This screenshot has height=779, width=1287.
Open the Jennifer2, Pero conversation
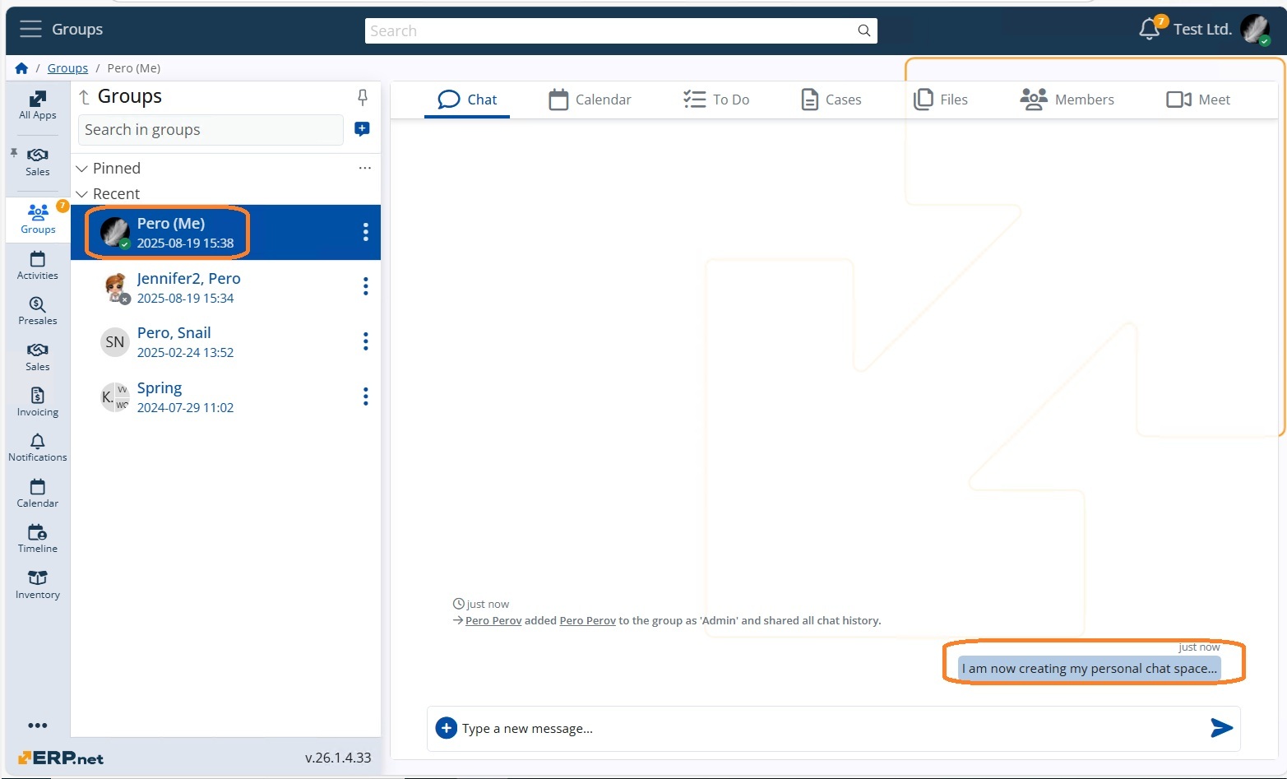[x=225, y=287]
